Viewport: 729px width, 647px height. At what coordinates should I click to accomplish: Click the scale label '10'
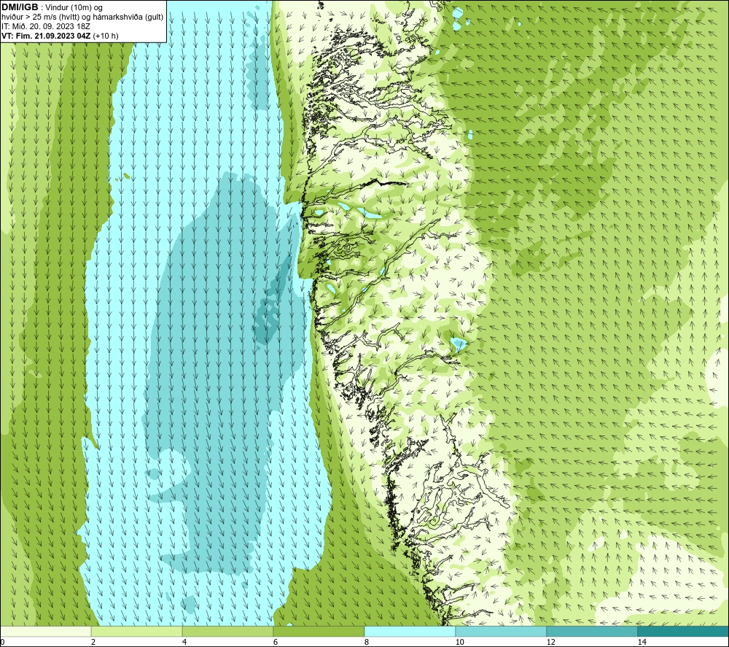(459, 643)
